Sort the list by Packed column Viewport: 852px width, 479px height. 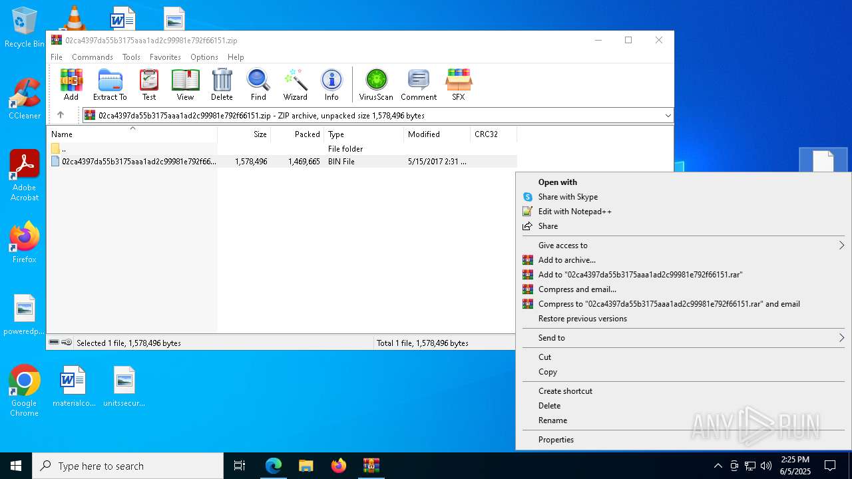click(298, 134)
